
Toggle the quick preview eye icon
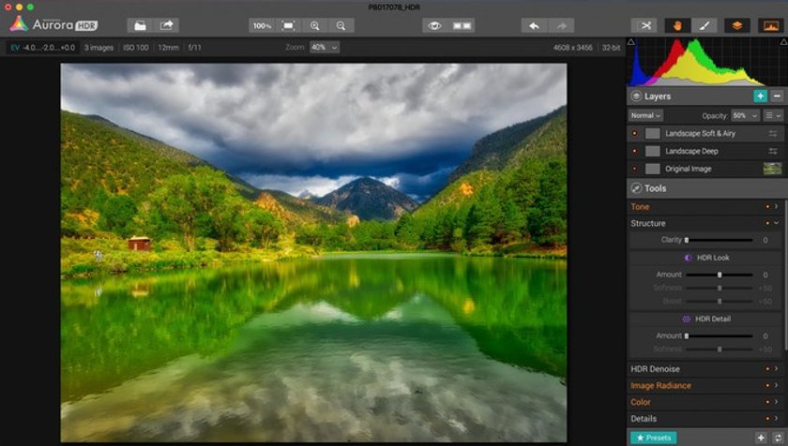tap(434, 25)
